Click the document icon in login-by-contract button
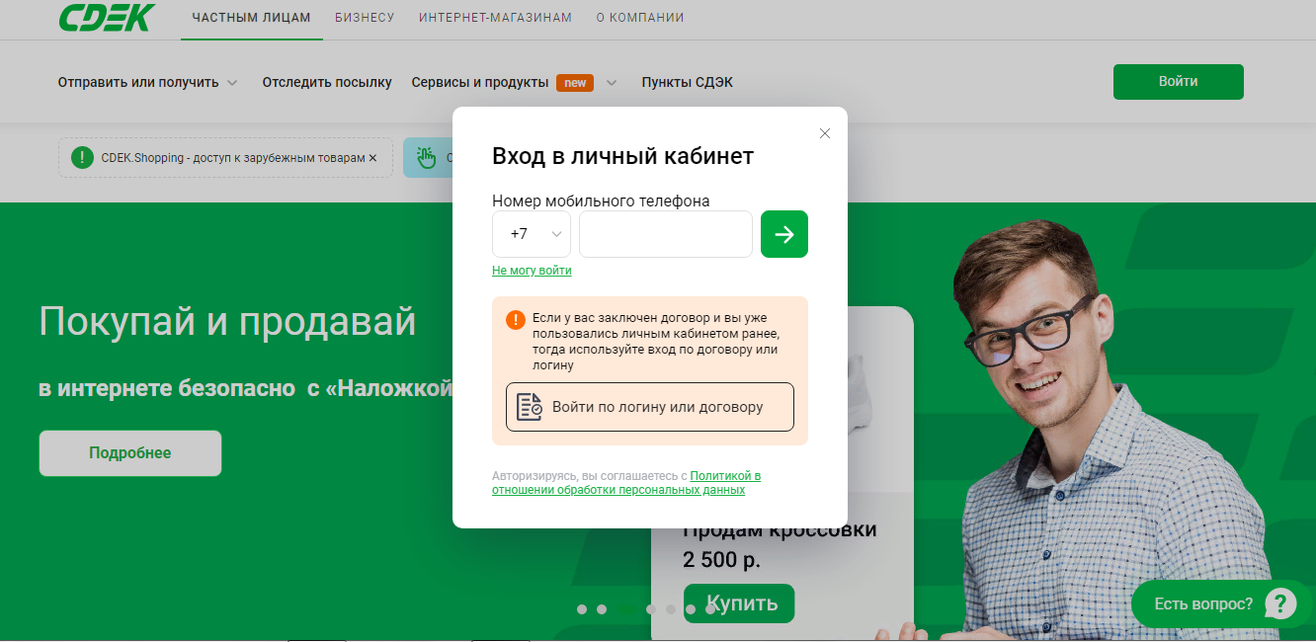Image resolution: width=1316 pixels, height=642 pixels. 530,407
